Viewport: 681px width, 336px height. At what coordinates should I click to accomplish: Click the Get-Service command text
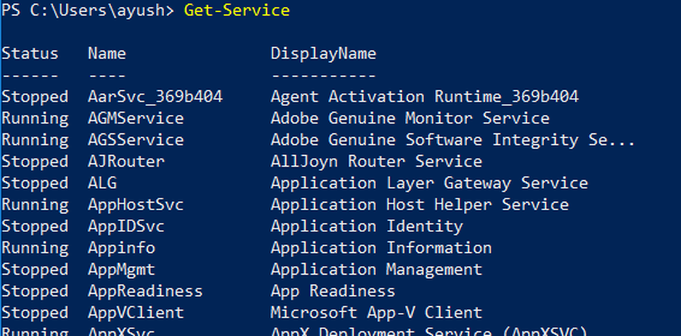(x=236, y=11)
